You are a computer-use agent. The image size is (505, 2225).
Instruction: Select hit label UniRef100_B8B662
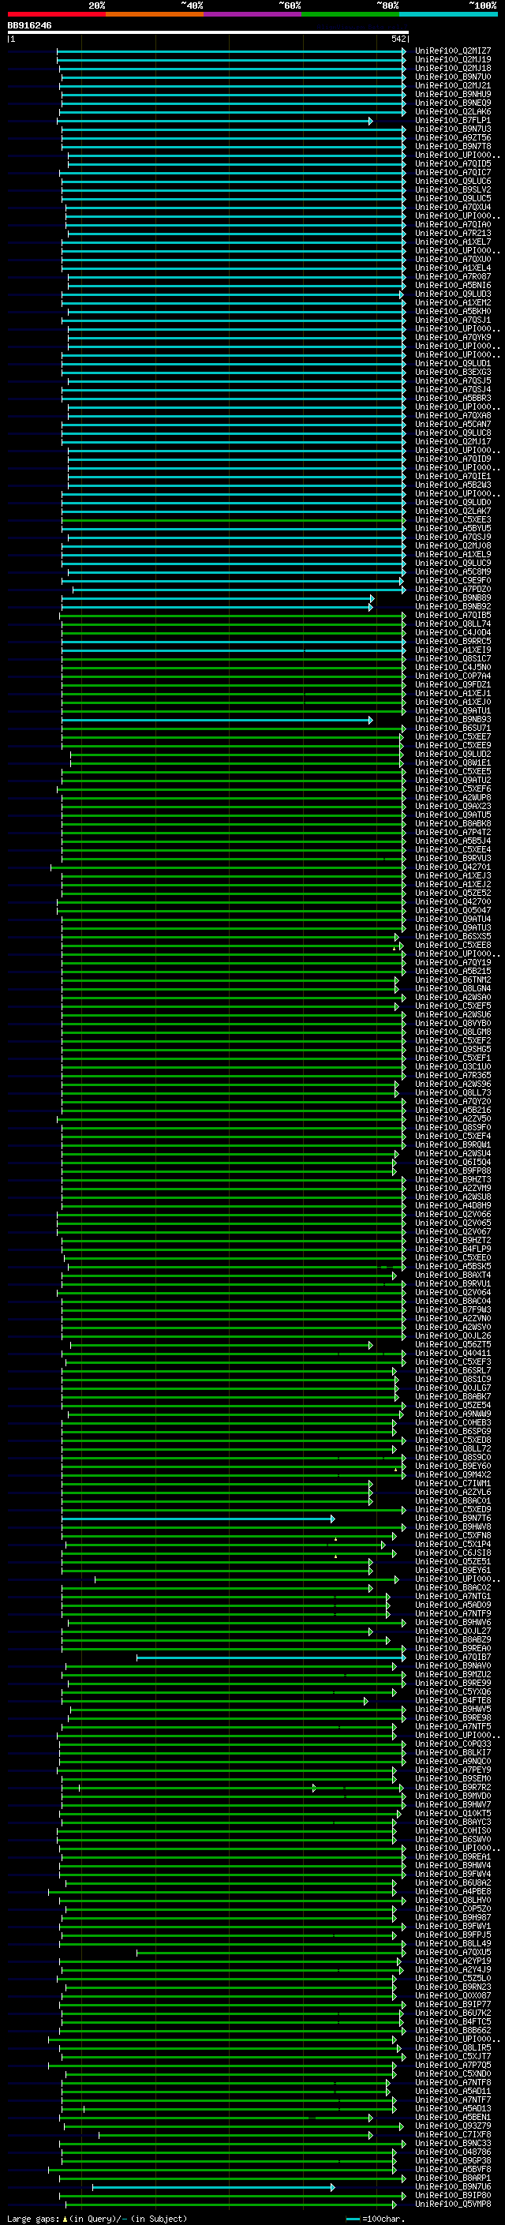pos(453,2031)
